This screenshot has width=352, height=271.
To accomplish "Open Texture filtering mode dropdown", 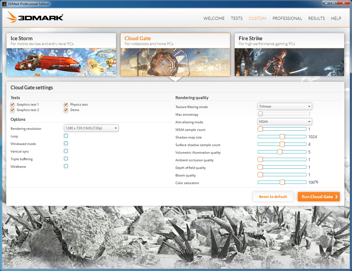I will click(285, 106).
